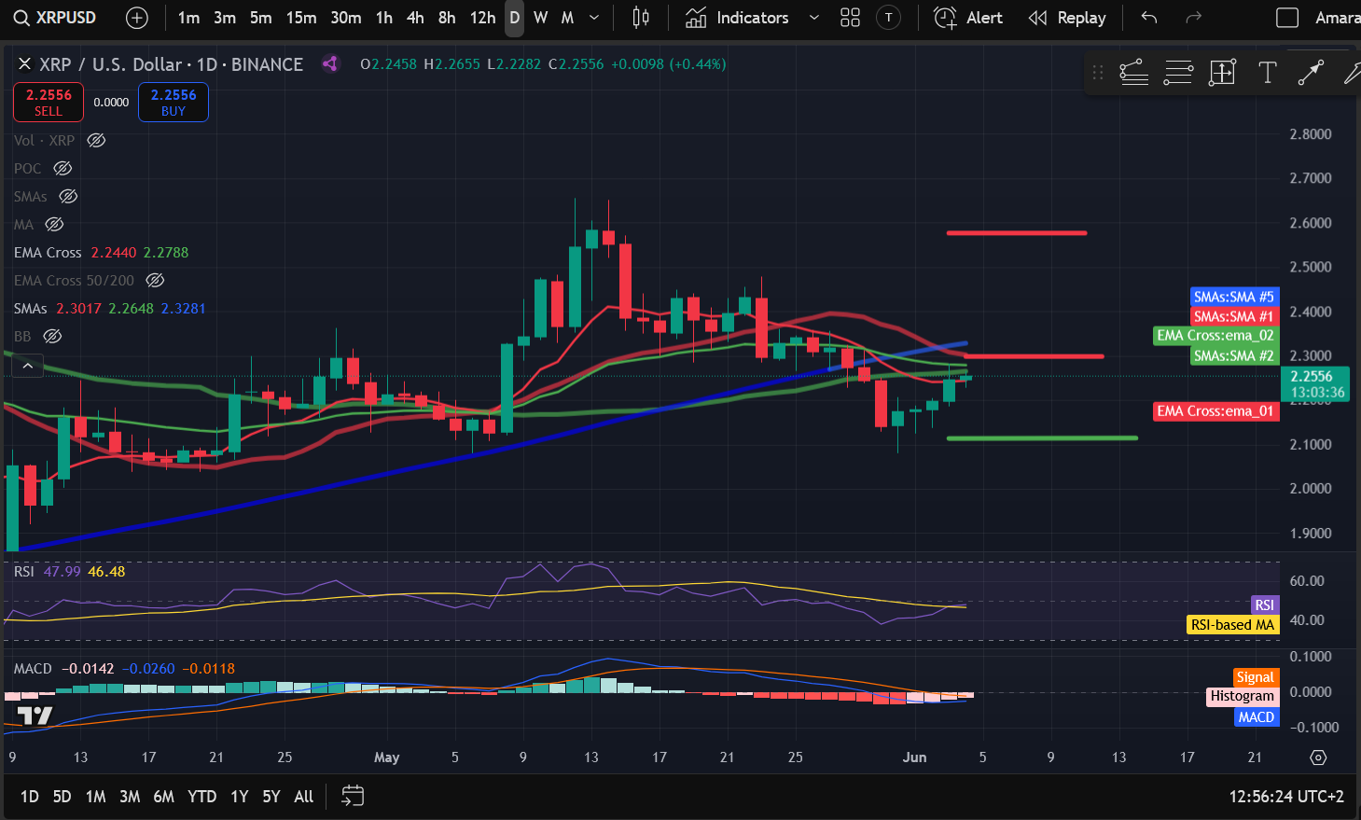Click the 2.2556 BUY button
1361x820 pixels.
(174, 102)
